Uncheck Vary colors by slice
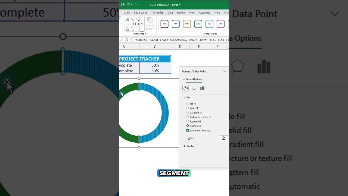Image resolution: width=348 pixels, height=196 pixels. [188, 130]
